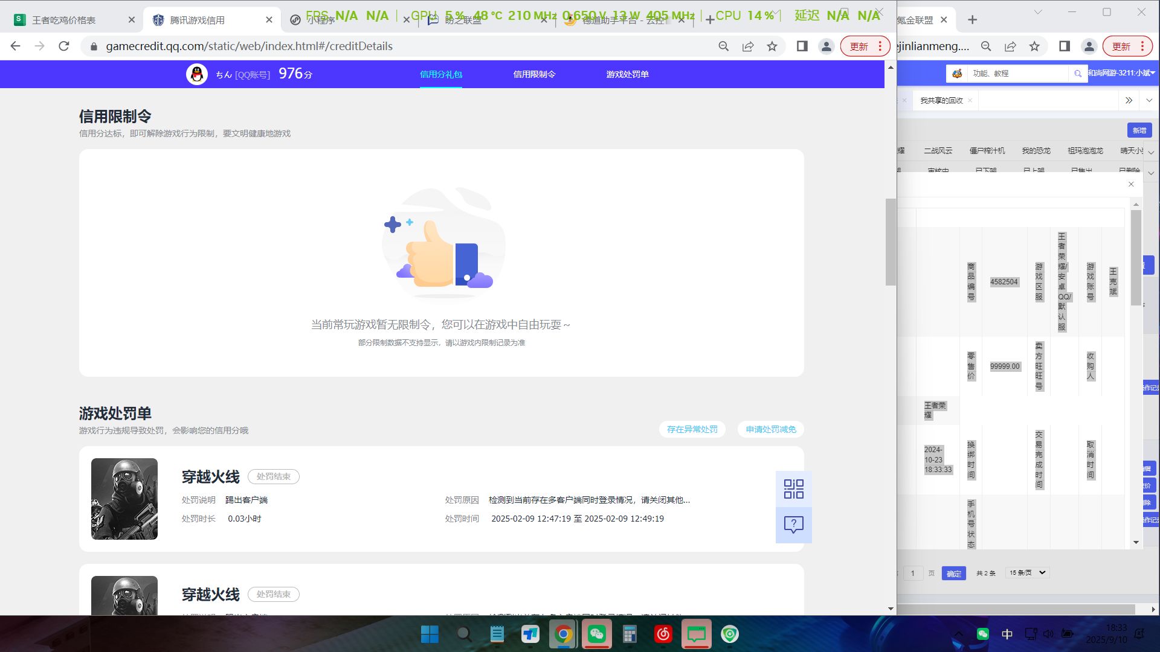Image resolution: width=1160 pixels, height=652 pixels.
Task: Click the 更新 button in left browser
Action: [x=865, y=46]
